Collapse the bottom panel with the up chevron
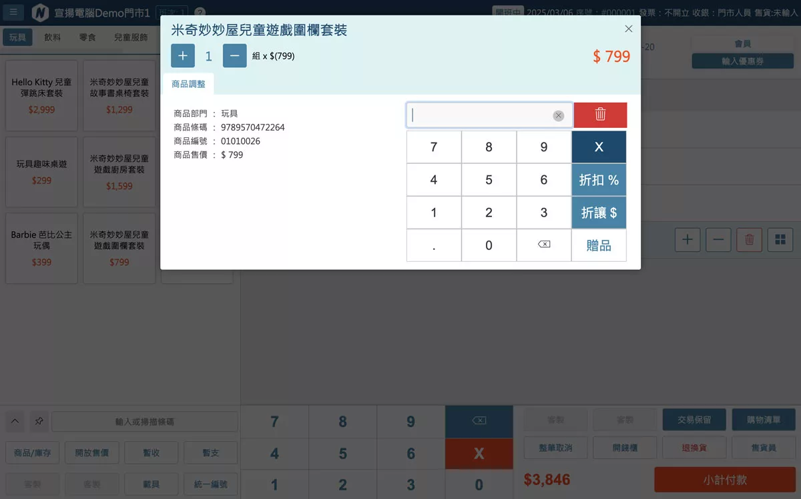This screenshot has width=801, height=499. 15,421
